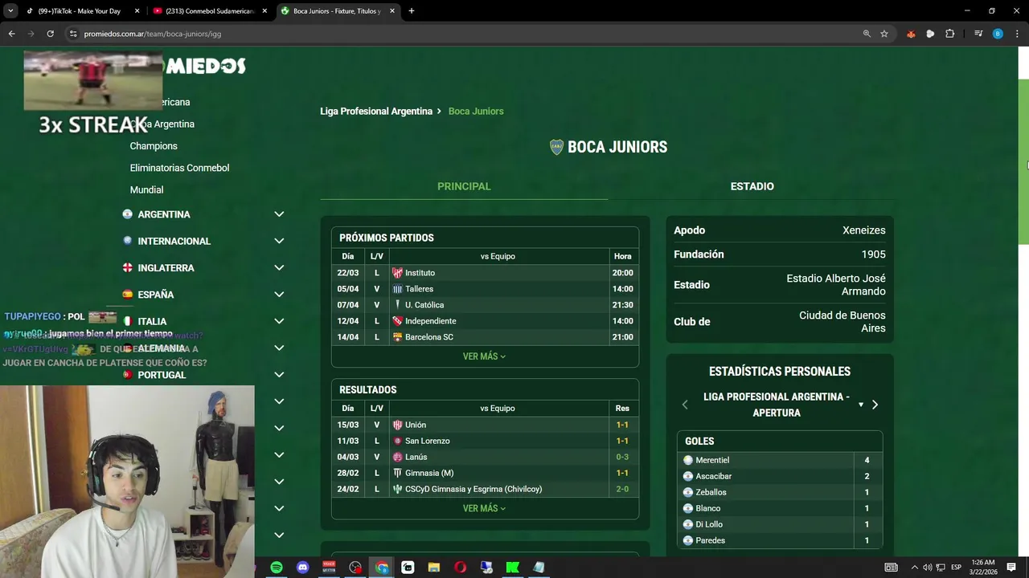The image size is (1029, 578).
Task: Open a new browser tab
Action: 412,11
